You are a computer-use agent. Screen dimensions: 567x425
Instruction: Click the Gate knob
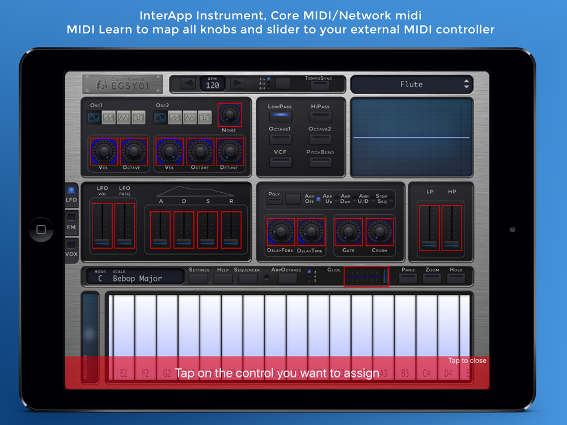pyautogui.click(x=349, y=232)
